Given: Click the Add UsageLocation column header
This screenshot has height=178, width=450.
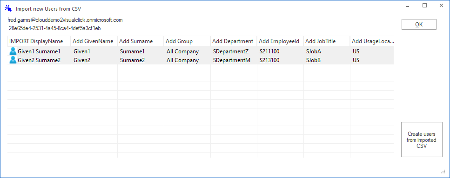Looking at the screenshot, I should coord(372,41).
